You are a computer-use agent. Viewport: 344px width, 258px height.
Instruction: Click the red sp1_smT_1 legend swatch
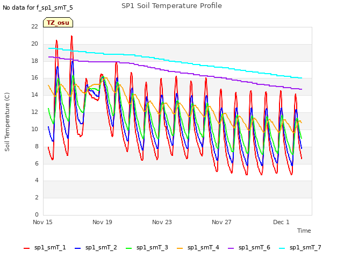click(x=26, y=248)
